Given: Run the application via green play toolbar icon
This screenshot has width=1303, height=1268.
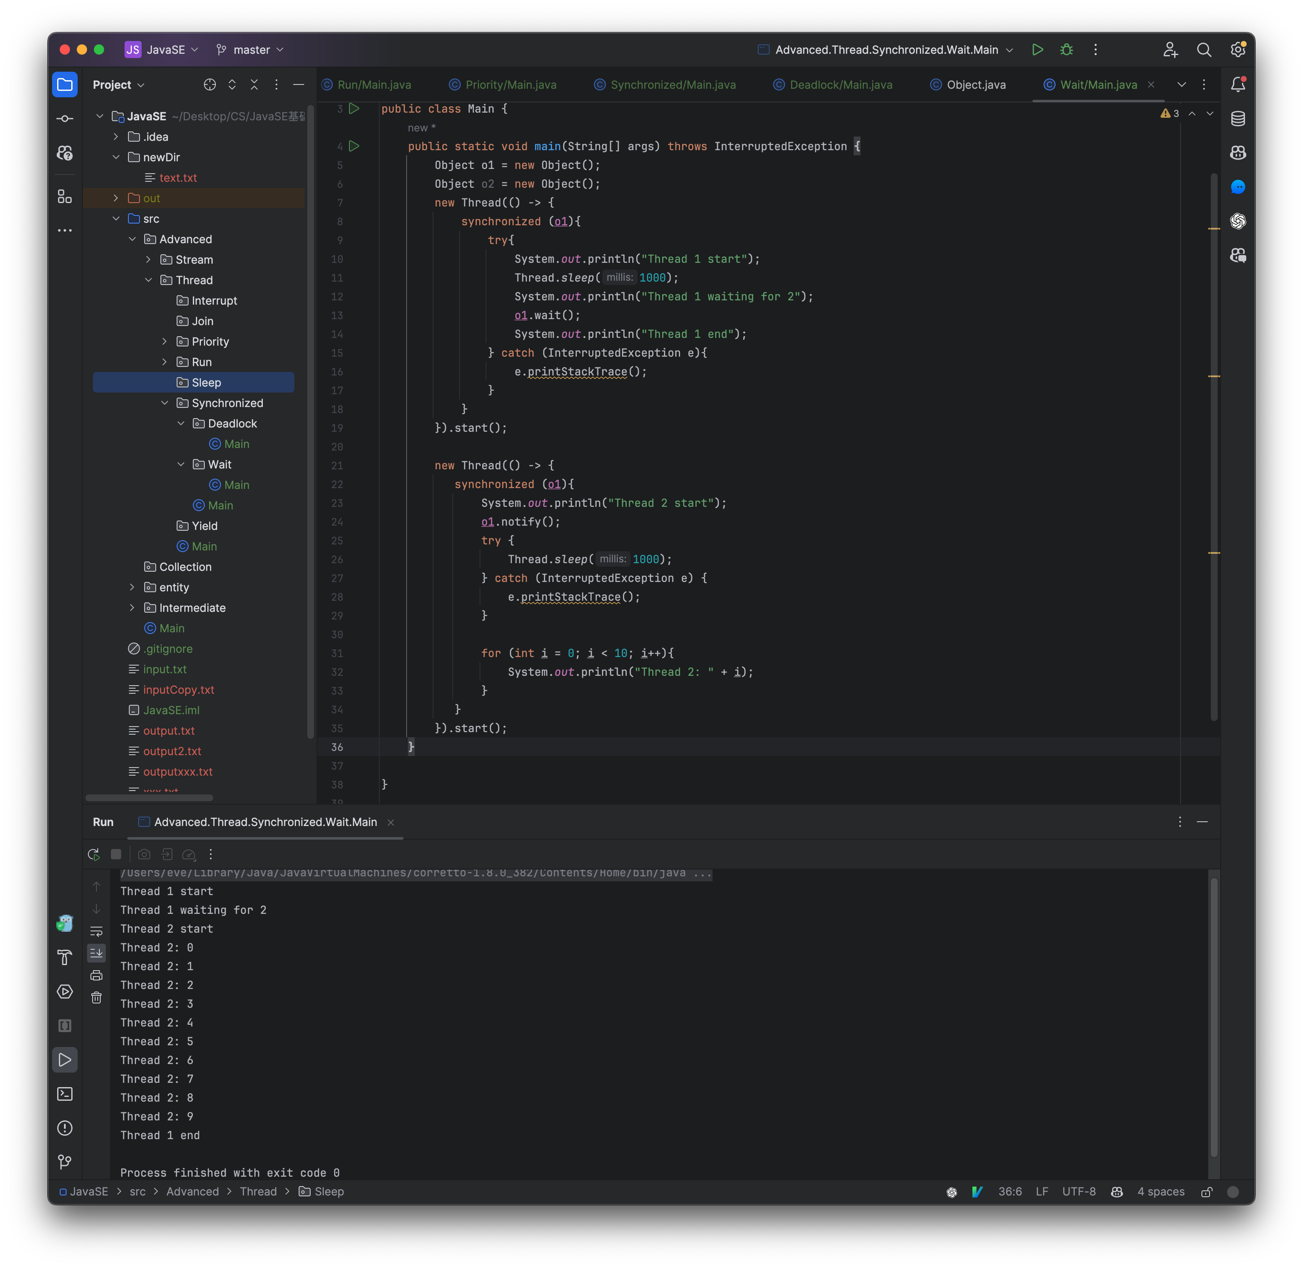Looking at the screenshot, I should [x=1037, y=49].
